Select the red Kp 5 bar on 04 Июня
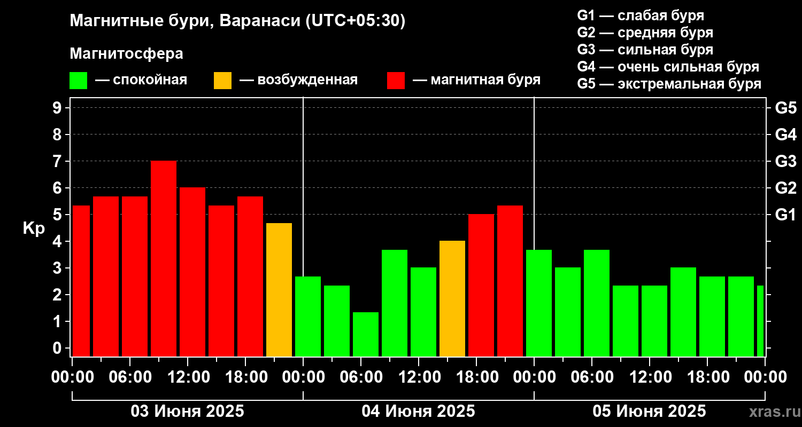 [x=481, y=286]
